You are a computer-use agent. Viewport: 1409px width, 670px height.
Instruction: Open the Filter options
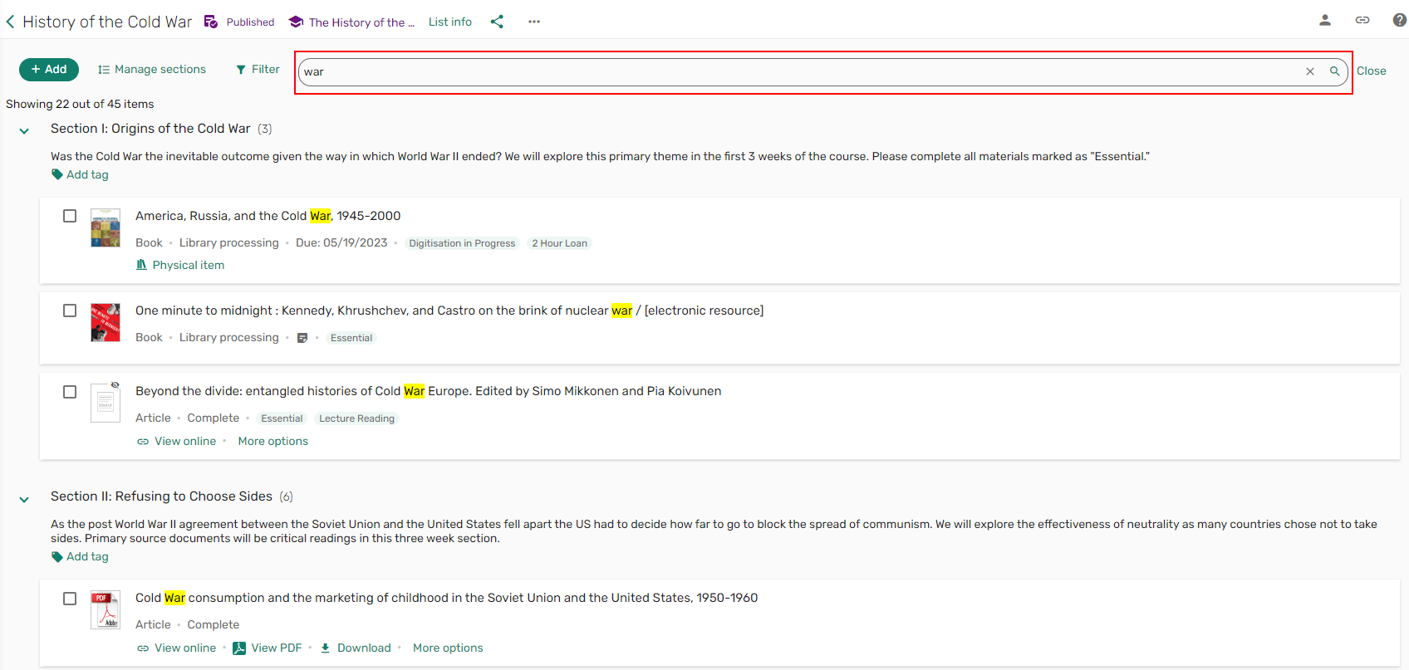pyautogui.click(x=258, y=70)
